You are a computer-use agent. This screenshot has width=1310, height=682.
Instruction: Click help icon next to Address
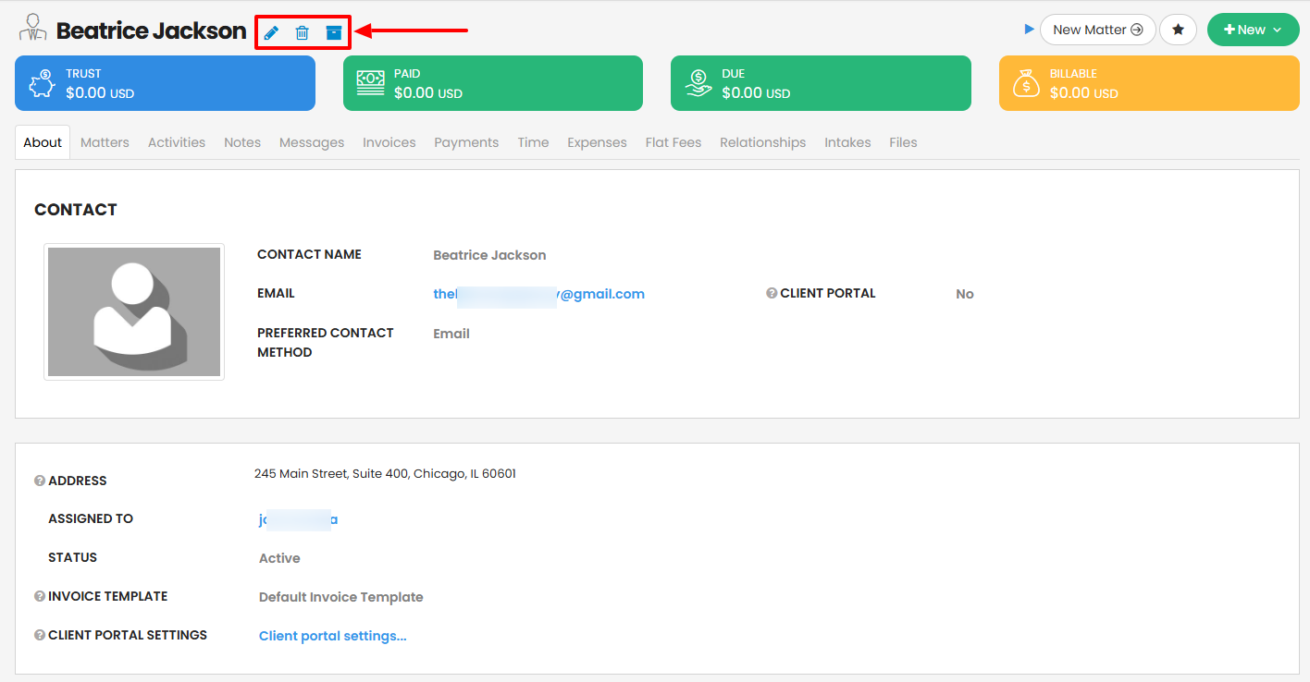pos(40,481)
